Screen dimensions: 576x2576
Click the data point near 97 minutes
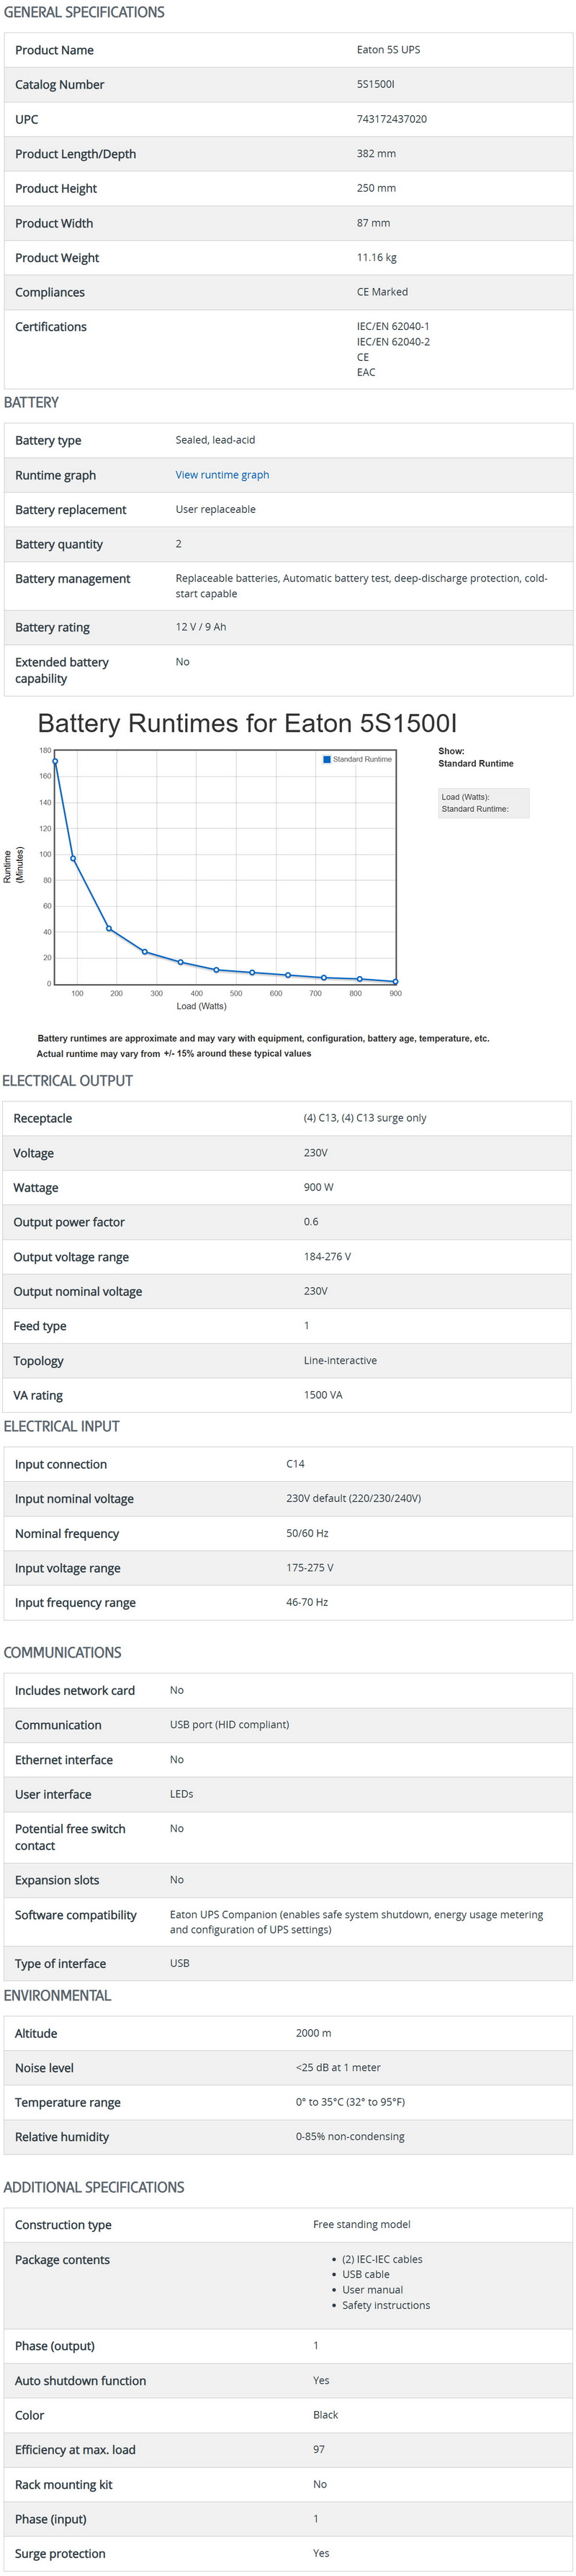click(73, 859)
